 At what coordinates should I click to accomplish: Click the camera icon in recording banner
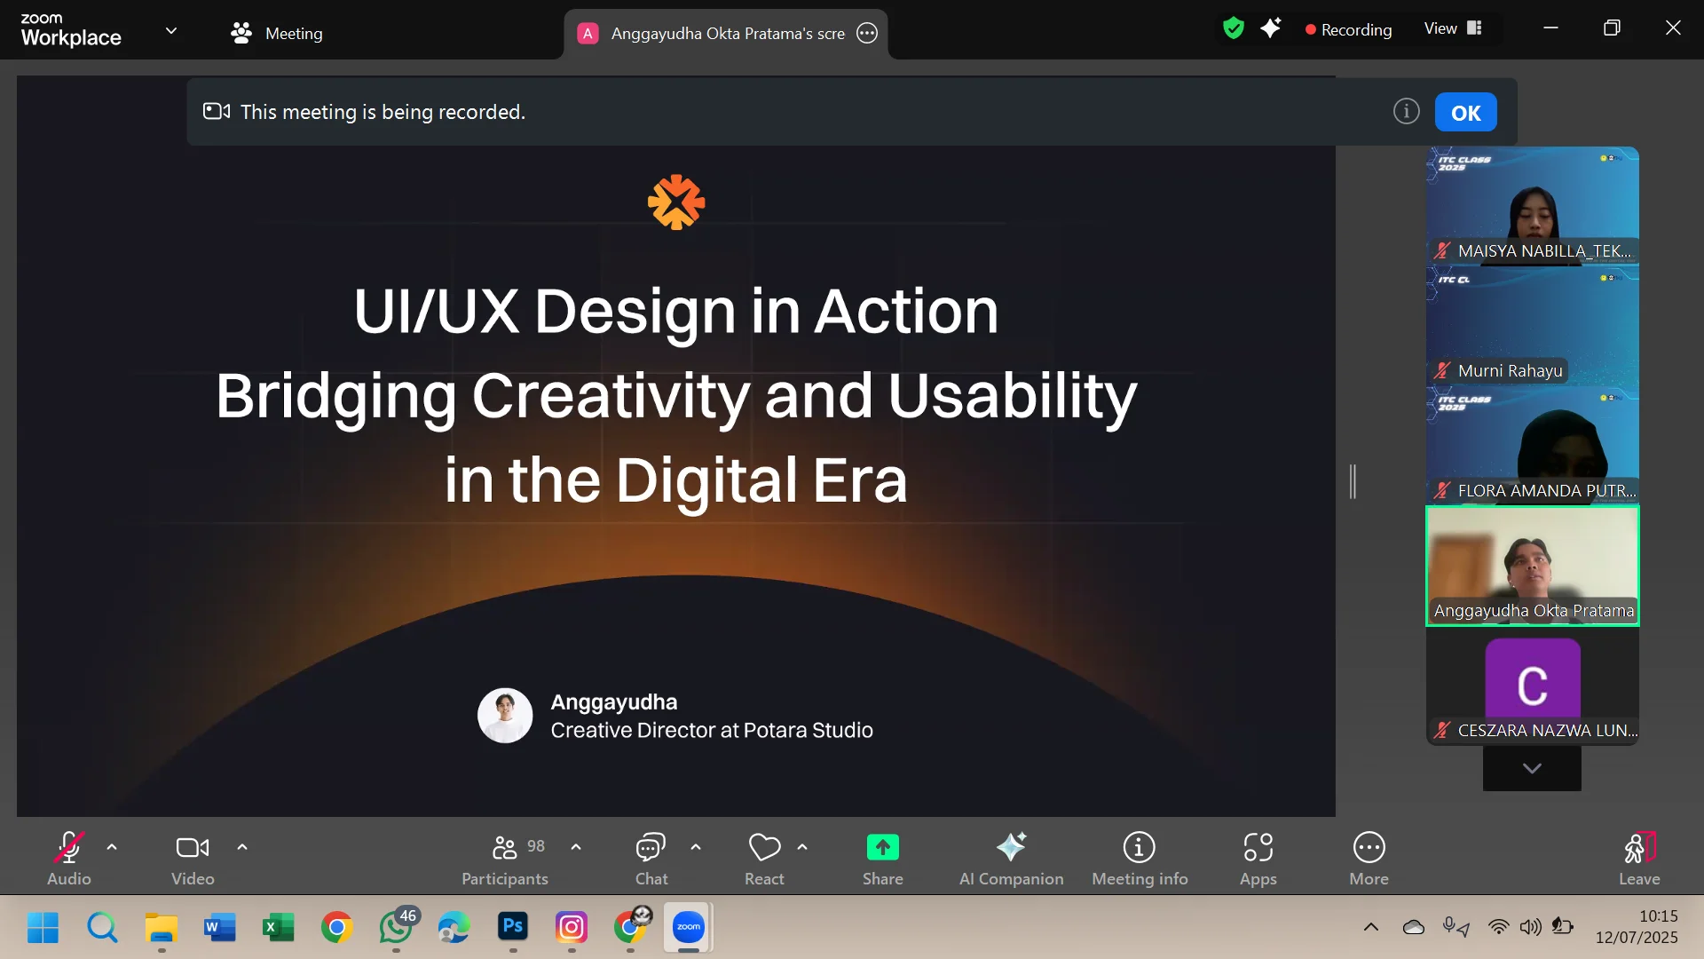tap(217, 111)
